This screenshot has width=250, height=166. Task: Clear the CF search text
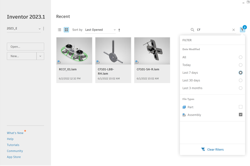coord(233,30)
